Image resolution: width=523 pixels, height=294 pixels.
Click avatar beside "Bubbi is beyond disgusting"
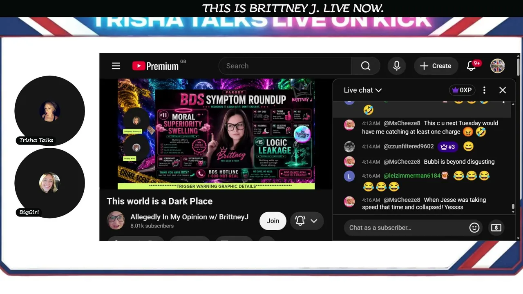349,162
